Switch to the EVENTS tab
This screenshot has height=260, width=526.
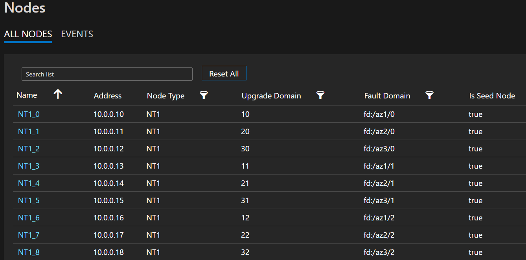(77, 34)
